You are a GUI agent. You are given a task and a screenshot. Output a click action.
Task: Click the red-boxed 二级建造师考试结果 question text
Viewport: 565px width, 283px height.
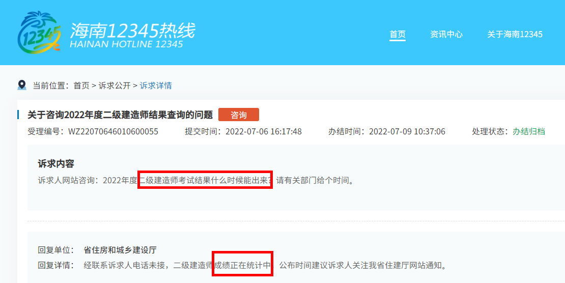tap(206, 180)
